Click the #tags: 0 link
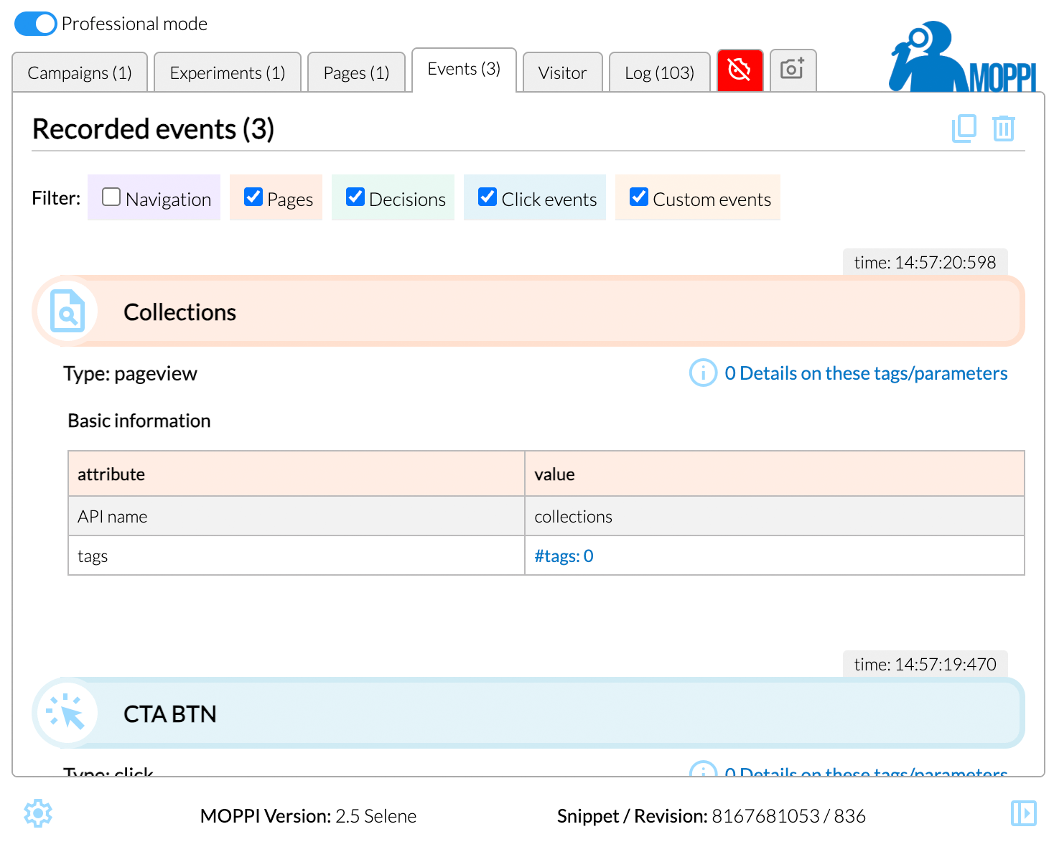This screenshot has height=847, width=1054. 564,556
